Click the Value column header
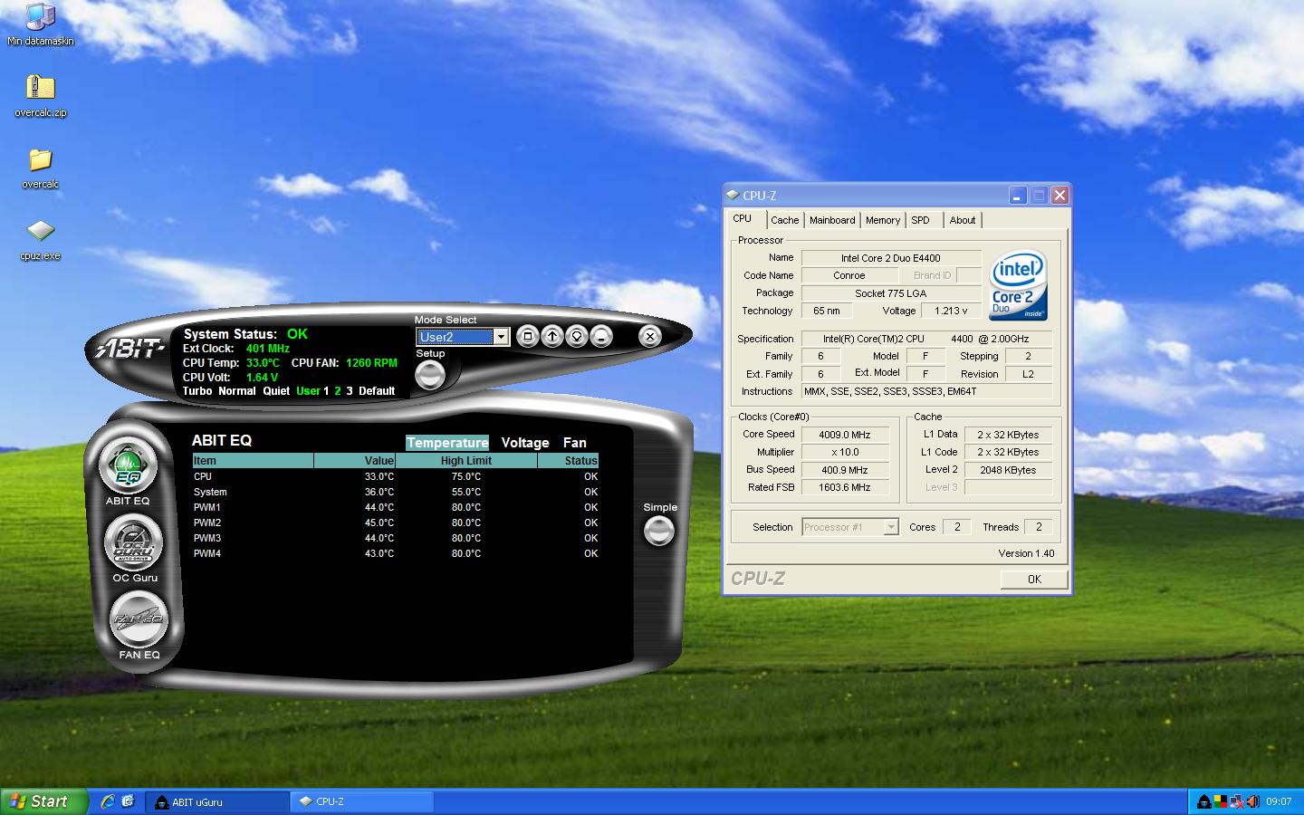 (x=355, y=461)
